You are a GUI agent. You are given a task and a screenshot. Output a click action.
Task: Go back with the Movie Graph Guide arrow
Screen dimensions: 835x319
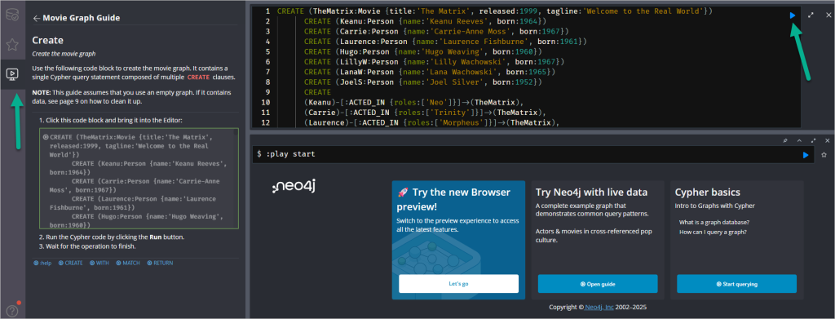click(x=36, y=18)
